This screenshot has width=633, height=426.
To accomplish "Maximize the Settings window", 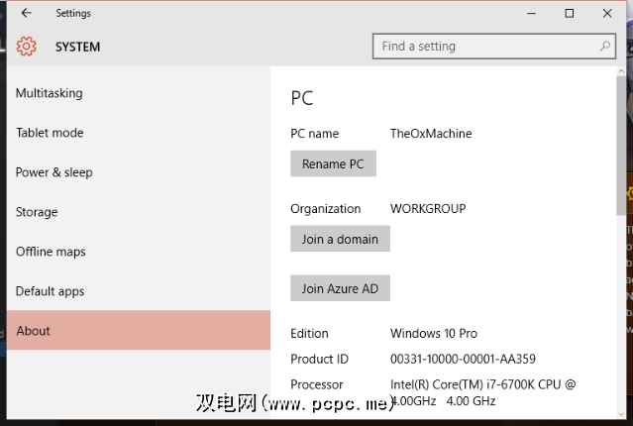I will [570, 13].
